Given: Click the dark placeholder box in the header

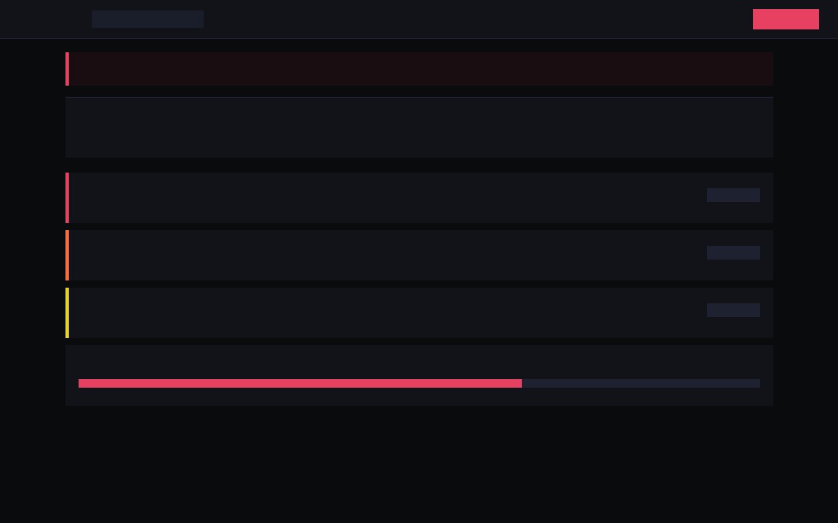Looking at the screenshot, I should tap(147, 19).
